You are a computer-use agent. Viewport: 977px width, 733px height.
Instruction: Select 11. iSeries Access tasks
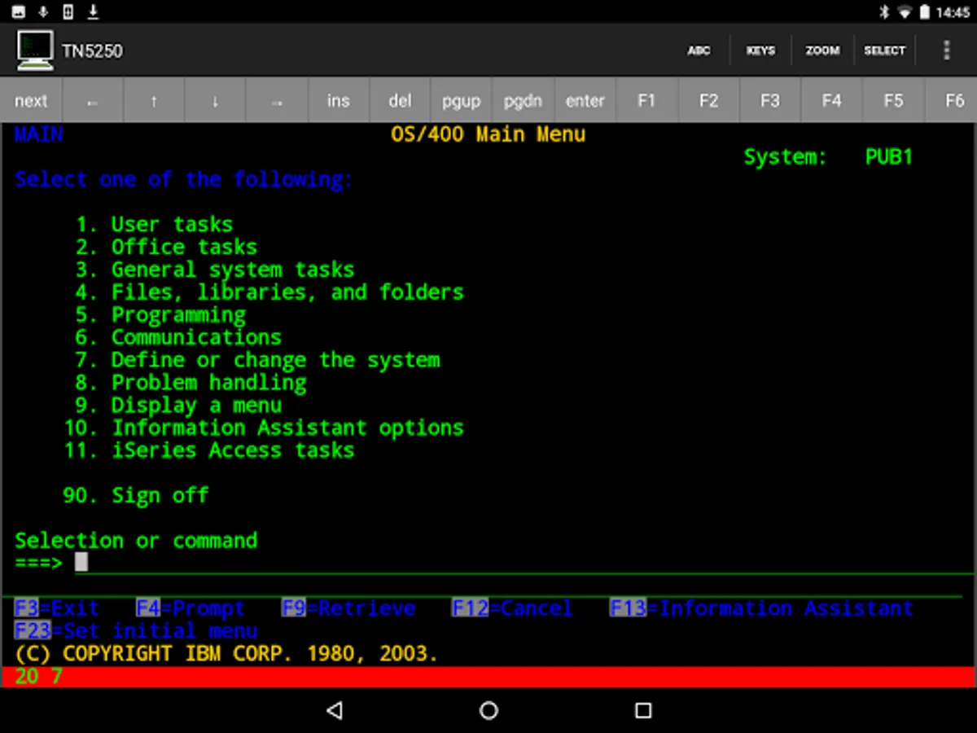tap(209, 450)
